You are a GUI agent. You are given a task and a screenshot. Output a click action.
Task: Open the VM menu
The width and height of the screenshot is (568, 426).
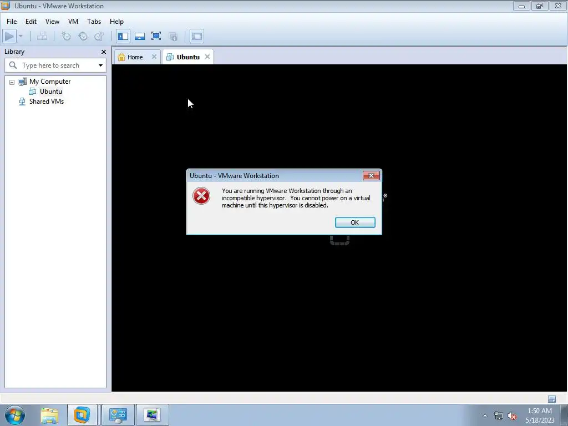coord(73,22)
